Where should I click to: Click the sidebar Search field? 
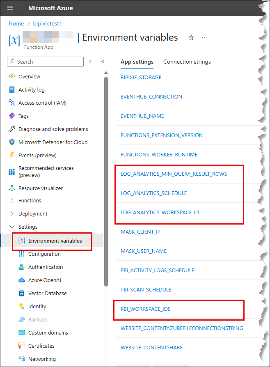click(x=47, y=62)
